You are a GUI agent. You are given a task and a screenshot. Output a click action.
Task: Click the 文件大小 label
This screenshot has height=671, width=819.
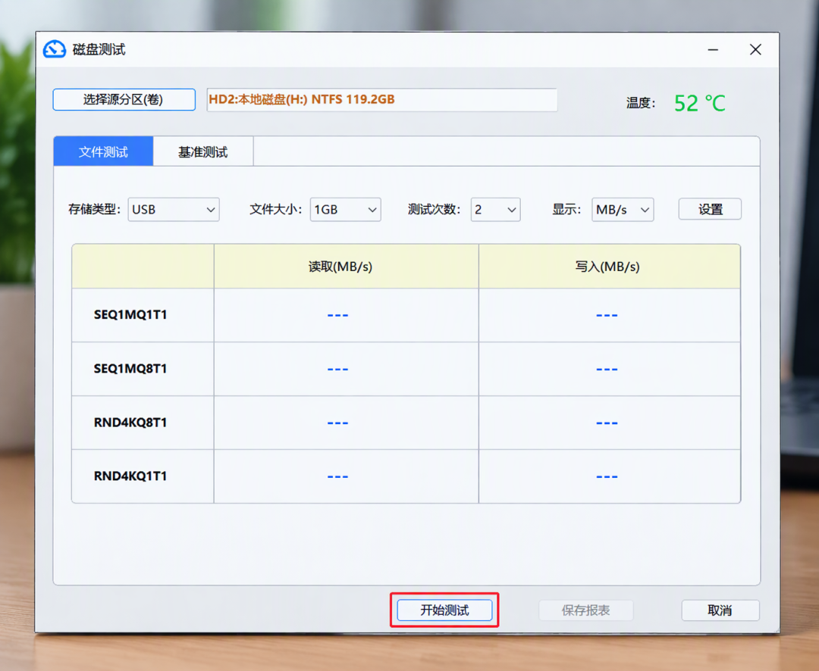click(x=276, y=210)
